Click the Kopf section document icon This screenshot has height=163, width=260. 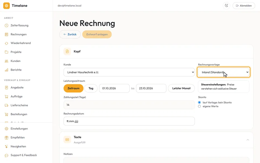(x=67, y=51)
